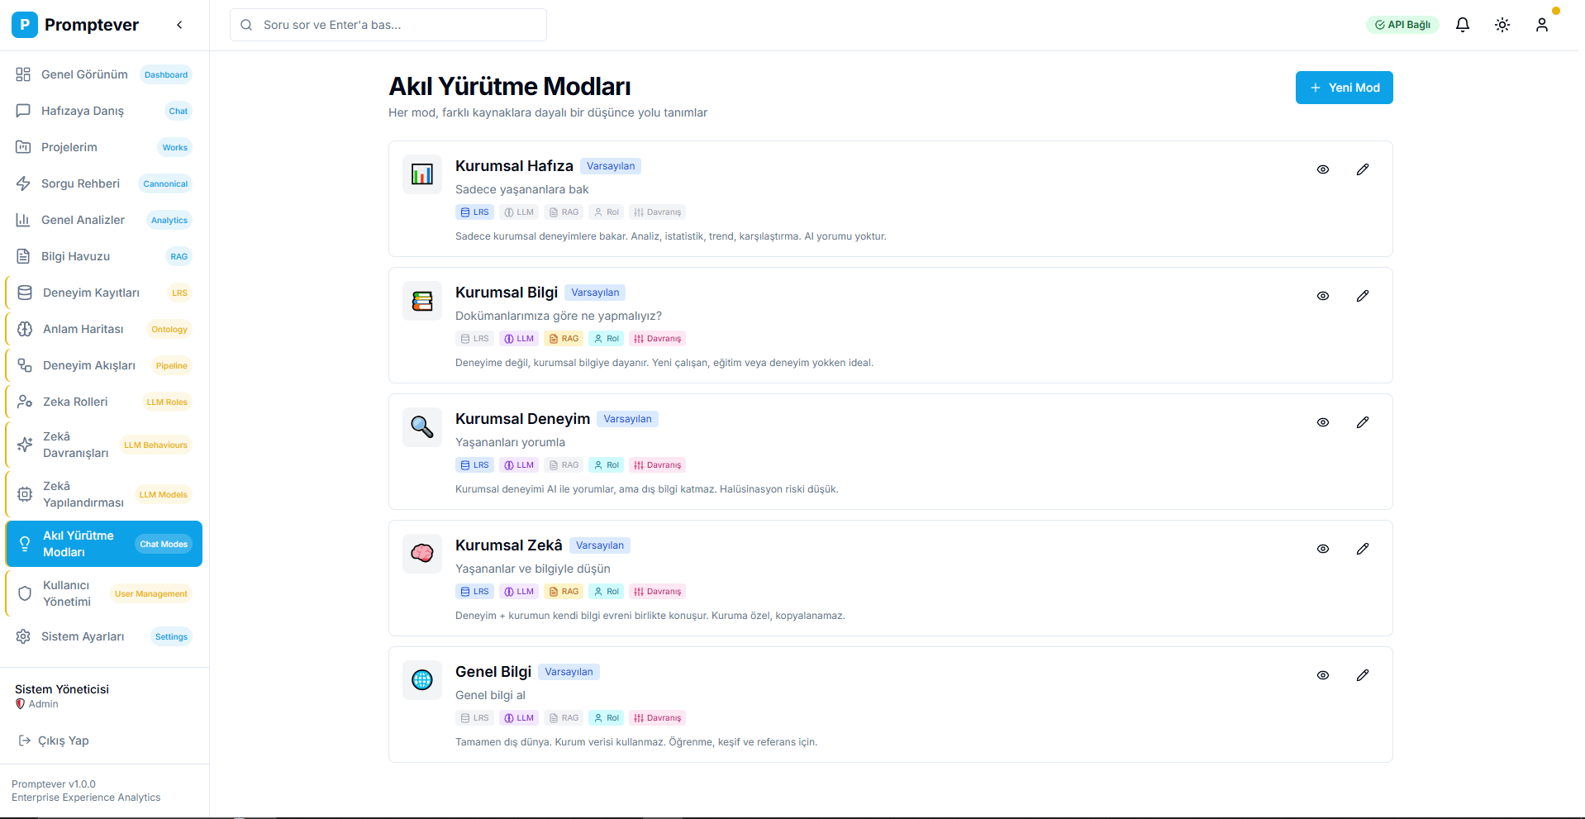Collapse the sidebar with chevron arrow
This screenshot has height=819, width=1585.
[x=179, y=25]
